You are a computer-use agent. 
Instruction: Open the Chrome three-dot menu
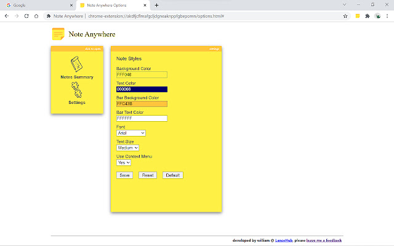pyautogui.click(x=388, y=15)
